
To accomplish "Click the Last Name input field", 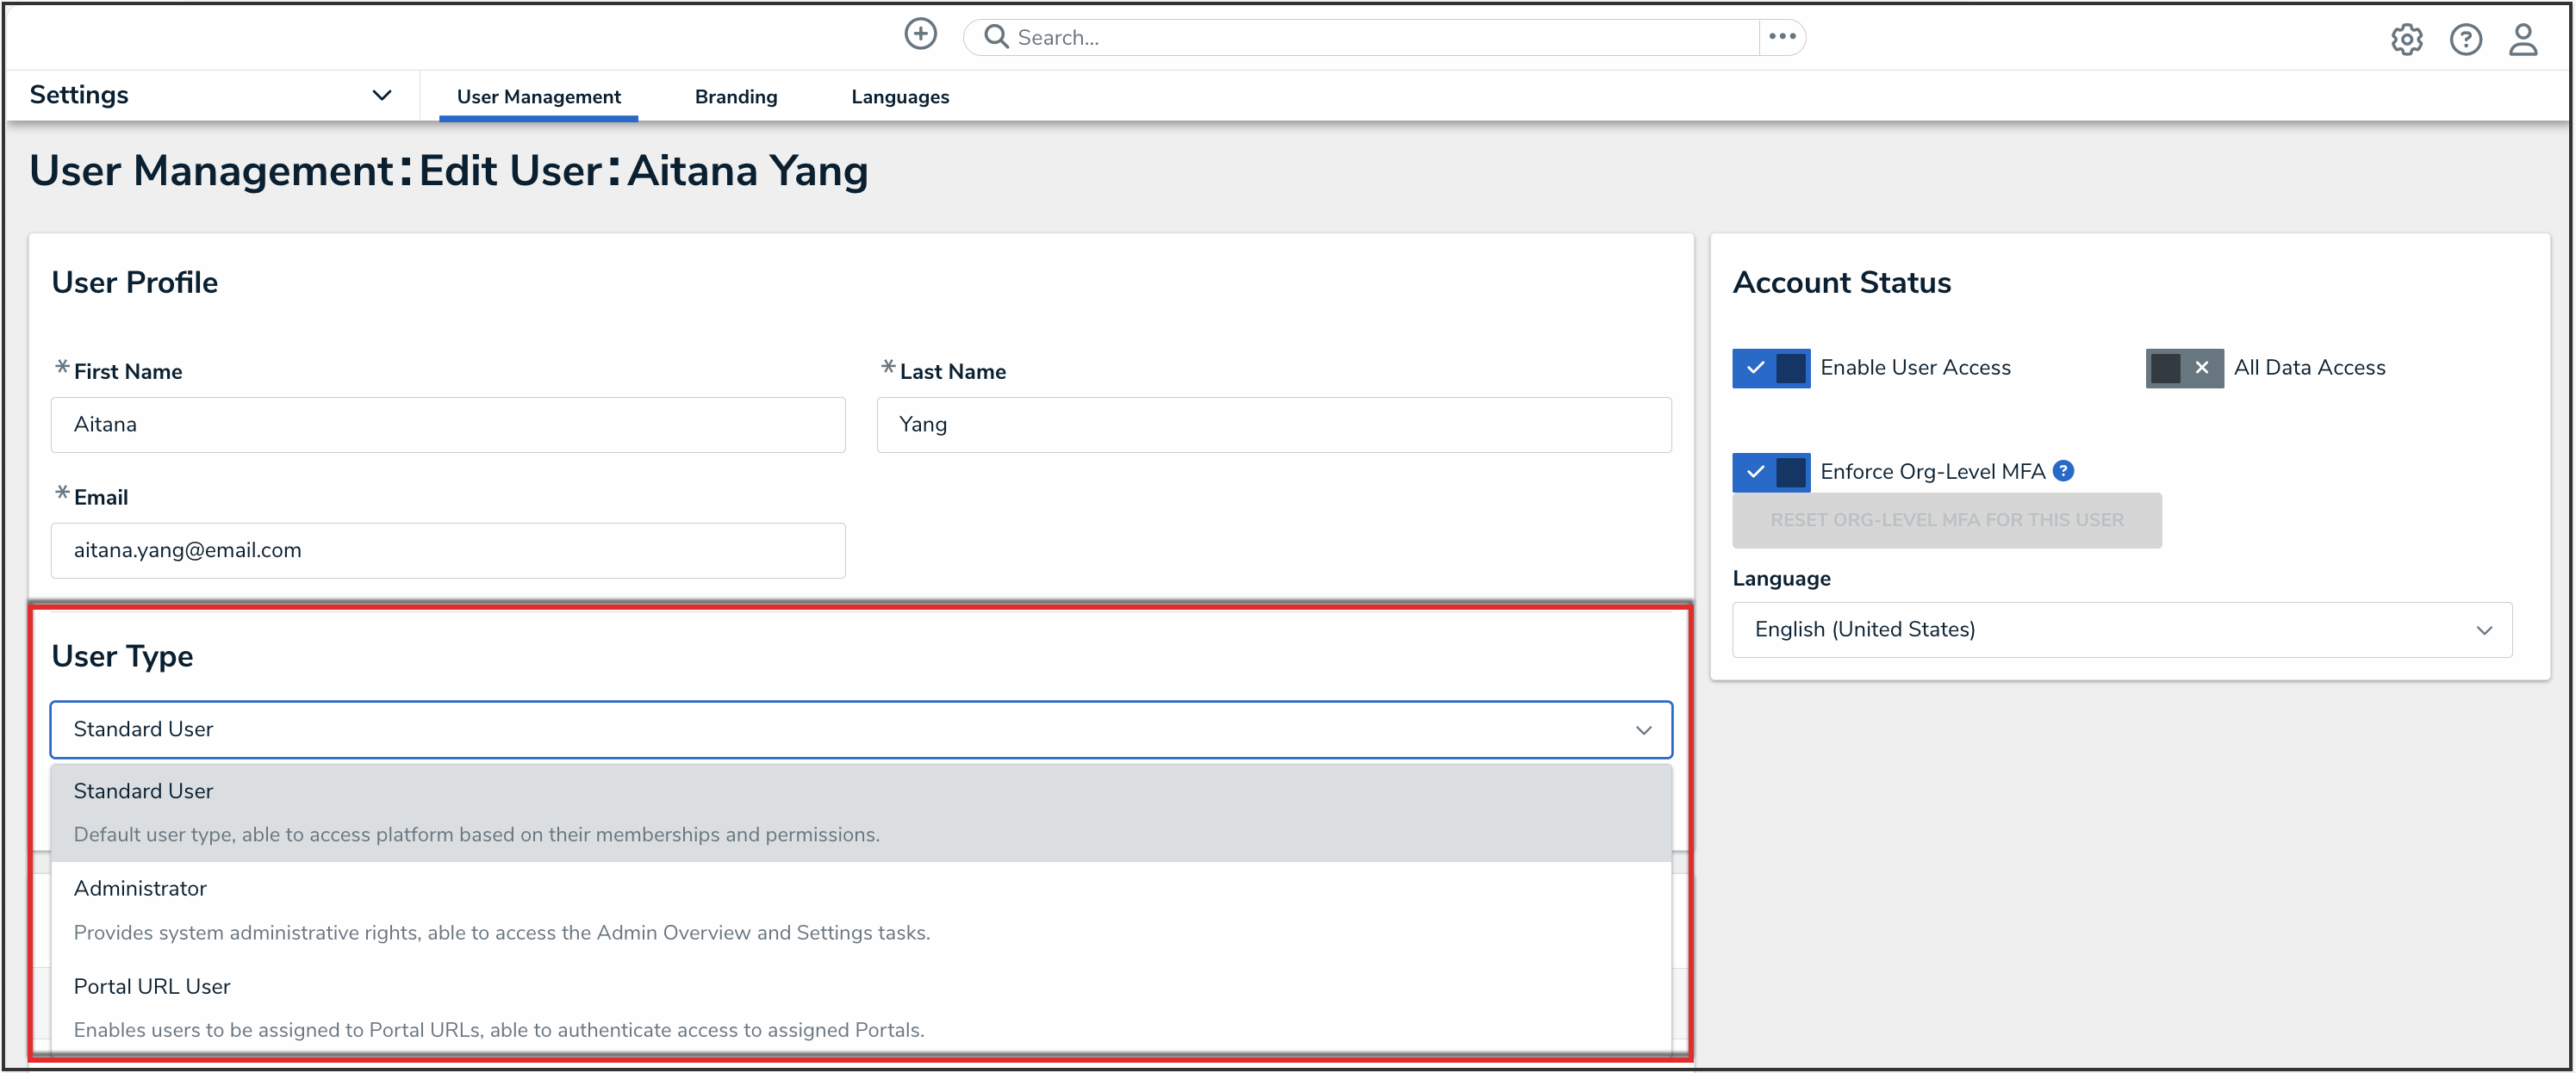I will click(x=1273, y=425).
